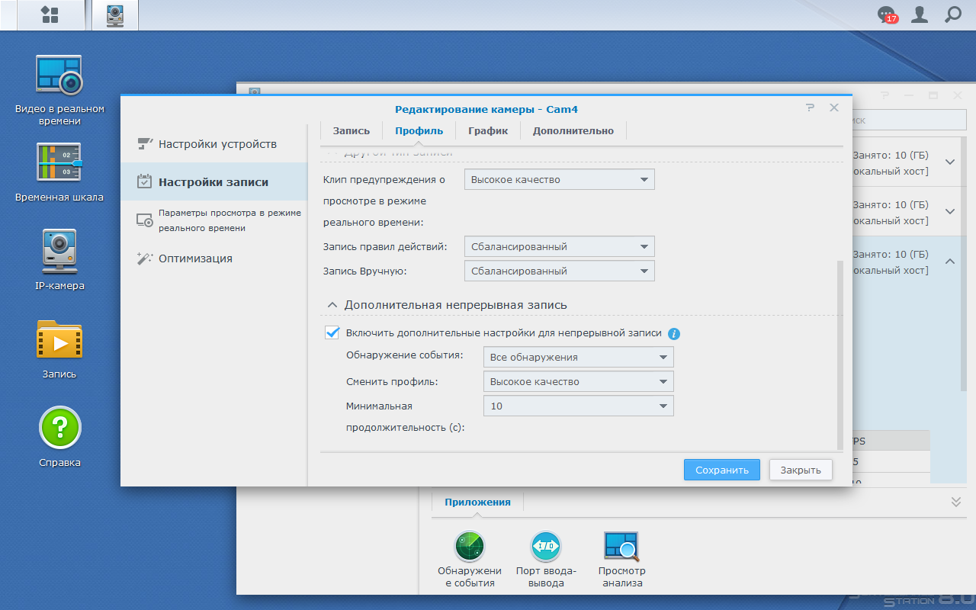Click the Приложения tab in background window
The width and height of the screenshot is (976, 610).
click(x=478, y=502)
